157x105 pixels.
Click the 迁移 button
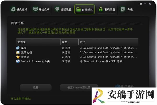pyautogui.click(x=36, y=87)
